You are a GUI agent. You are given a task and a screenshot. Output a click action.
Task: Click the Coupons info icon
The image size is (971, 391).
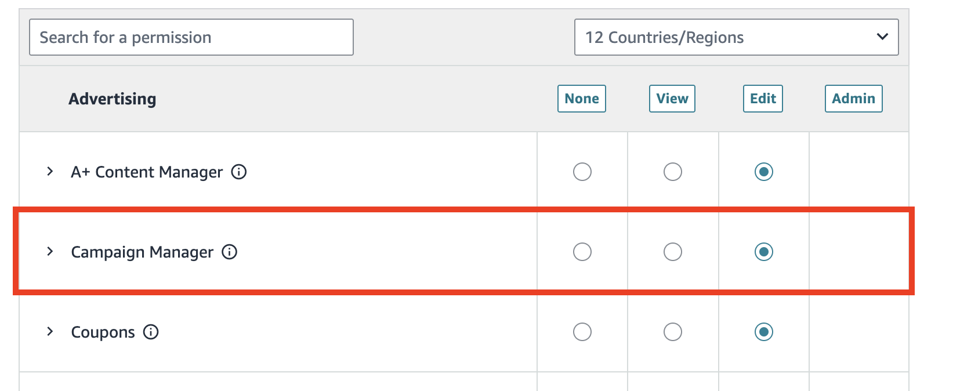coord(151,332)
